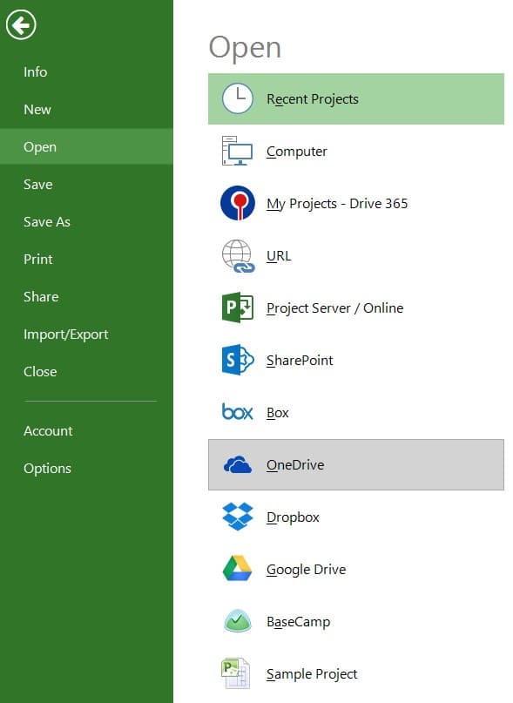Image resolution: width=513 pixels, height=703 pixels.
Task: Select Close in the sidebar
Action: (x=40, y=372)
